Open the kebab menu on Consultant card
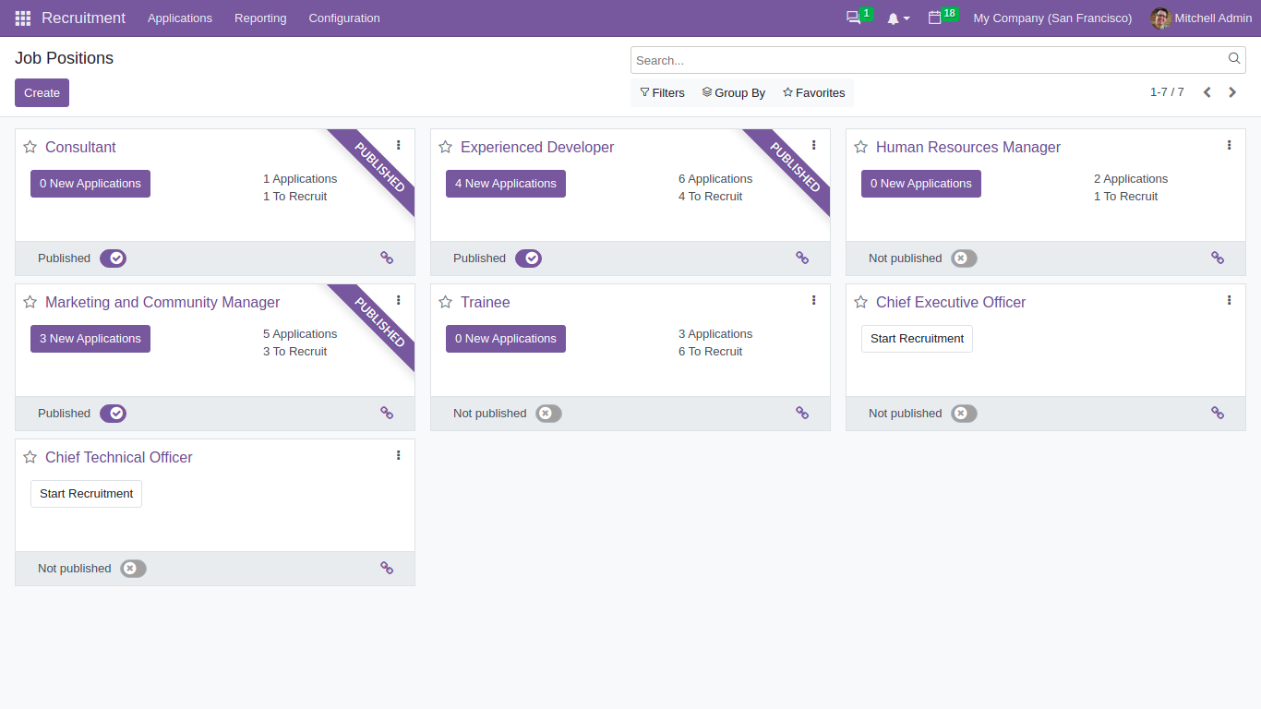The image size is (1261, 709). coord(398,145)
